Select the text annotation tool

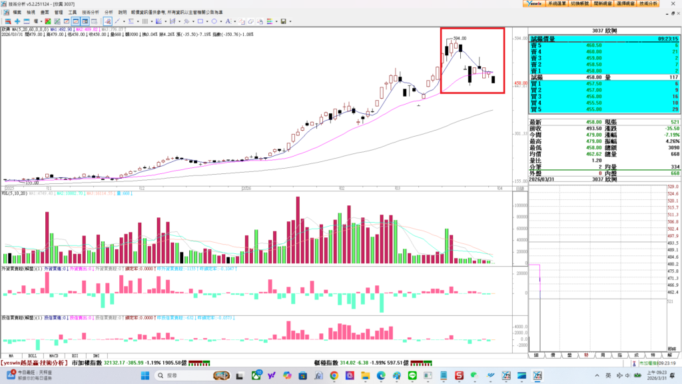228,21
